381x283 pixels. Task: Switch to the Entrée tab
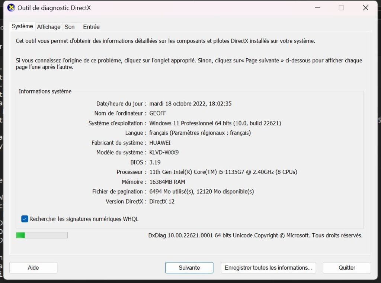point(92,27)
